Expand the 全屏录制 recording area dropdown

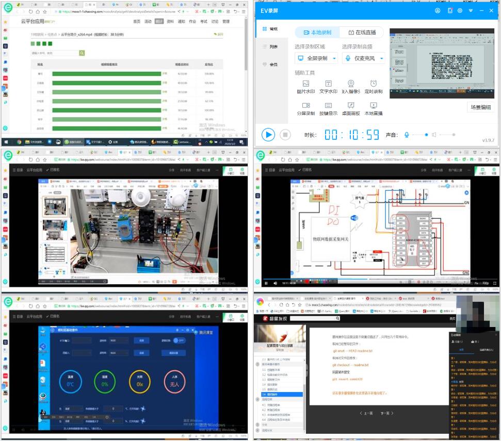point(334,58)
